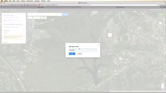The width and height of the screenshot is (166, 93).
Task: Open the Untitled layer options menu
Action: tap(24, 31)
